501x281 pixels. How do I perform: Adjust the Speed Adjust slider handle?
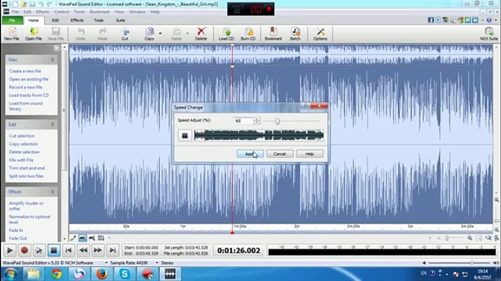point(277,121)
